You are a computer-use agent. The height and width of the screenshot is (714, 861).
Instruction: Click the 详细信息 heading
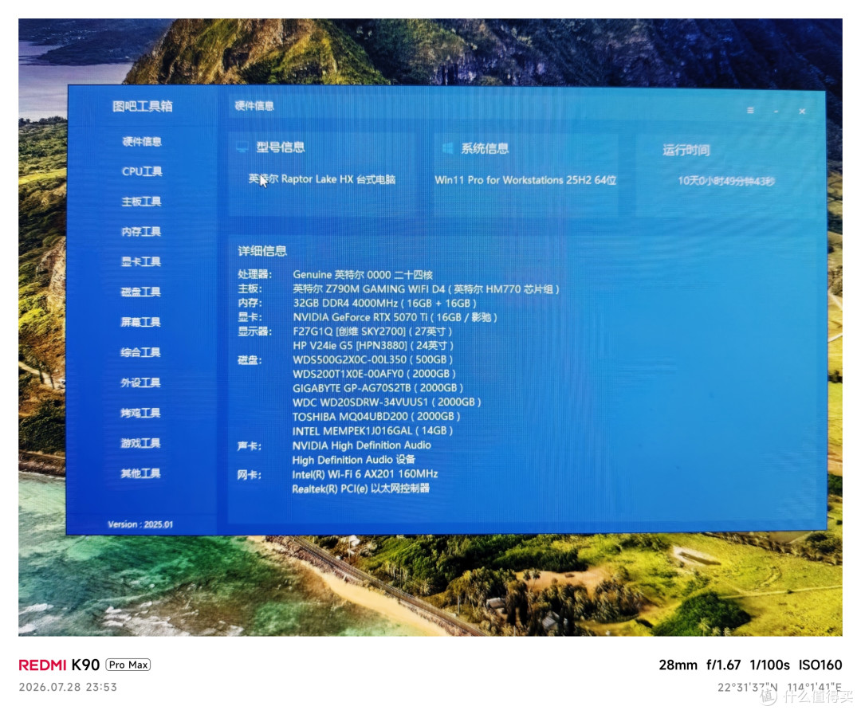262,251
